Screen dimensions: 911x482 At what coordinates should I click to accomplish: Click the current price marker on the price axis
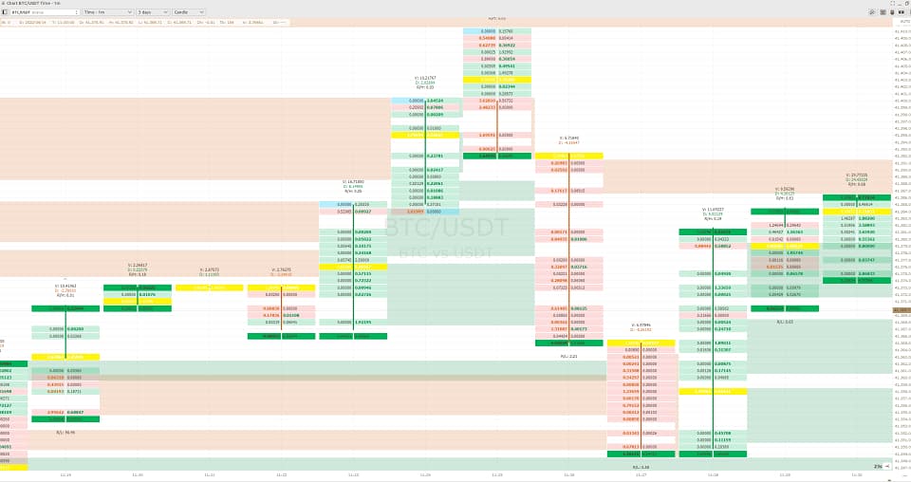(x=902, y=310)
